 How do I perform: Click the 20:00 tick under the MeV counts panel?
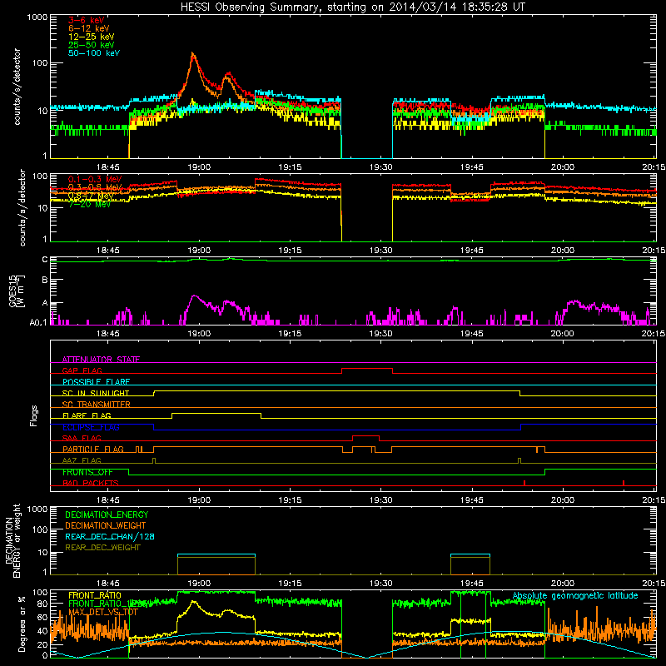tap(563, 251)
